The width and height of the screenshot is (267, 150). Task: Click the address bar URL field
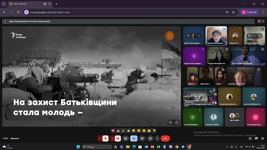pyautogui.click(x=126, y=12)
